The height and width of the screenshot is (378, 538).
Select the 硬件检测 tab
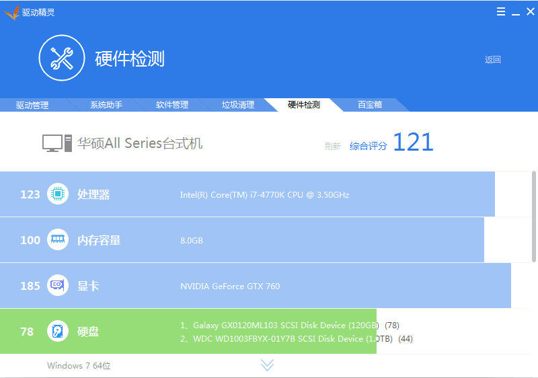[x=304, y=105]
